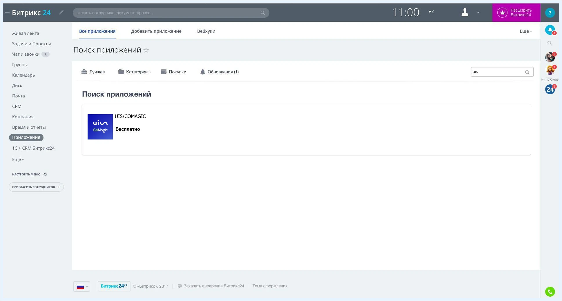Open Обновления (1) section
Image resolution: width=562 pixels, height=301 pixels.
tap(220, 72)
